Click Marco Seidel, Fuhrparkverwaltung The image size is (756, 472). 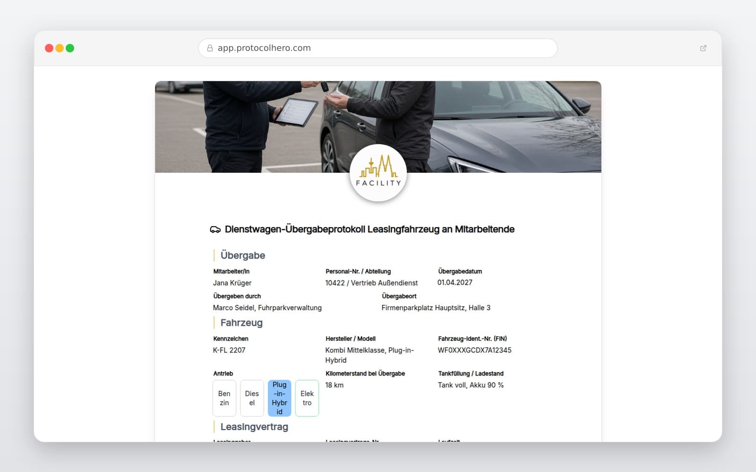click(267, 308)
